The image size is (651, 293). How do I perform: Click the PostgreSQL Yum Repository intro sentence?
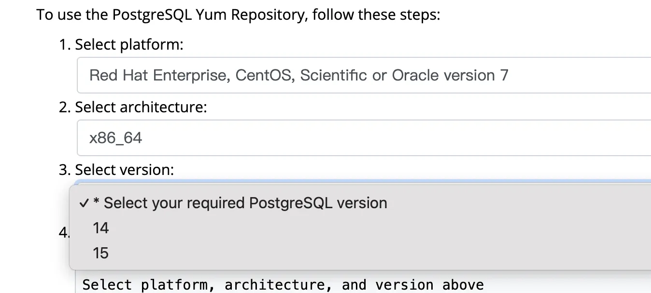[x=239, y=15]
